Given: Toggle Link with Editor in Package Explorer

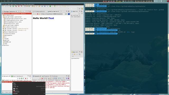Looking at the screenshot, I should click(x=21, y=11).
